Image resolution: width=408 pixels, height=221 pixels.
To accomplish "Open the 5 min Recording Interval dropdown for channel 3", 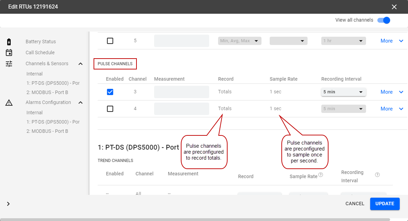I will [x=343, y=92].
